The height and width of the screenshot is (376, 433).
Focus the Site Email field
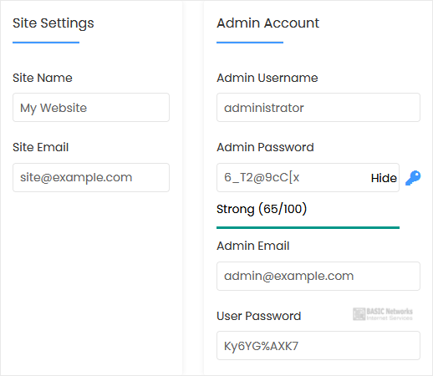click(91, 177)
